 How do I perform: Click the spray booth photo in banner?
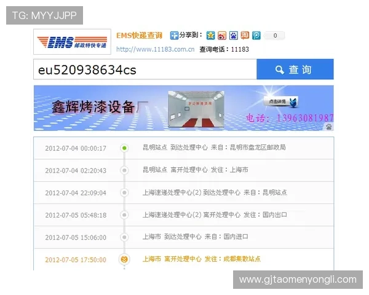pos(196,109)
